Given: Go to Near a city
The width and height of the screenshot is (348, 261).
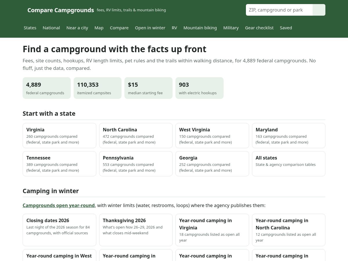Looking at the screenshot, I should (x=77, y=28).
